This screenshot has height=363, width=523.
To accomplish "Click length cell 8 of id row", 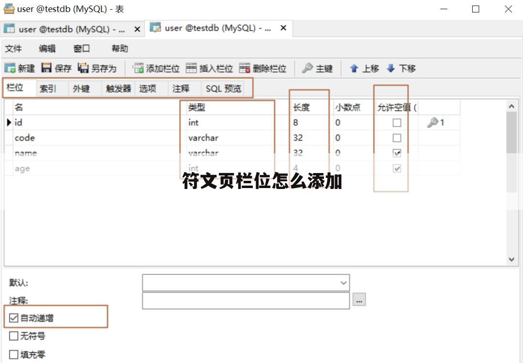I will point(312,123).
